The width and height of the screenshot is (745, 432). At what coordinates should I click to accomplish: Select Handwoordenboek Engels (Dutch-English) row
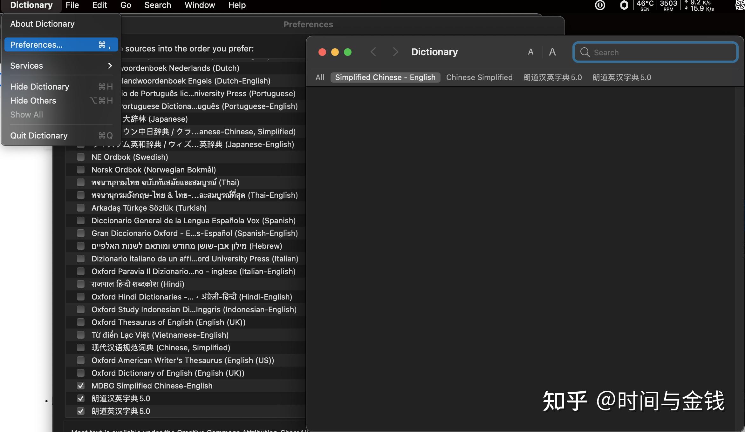(x=214, y=81)
